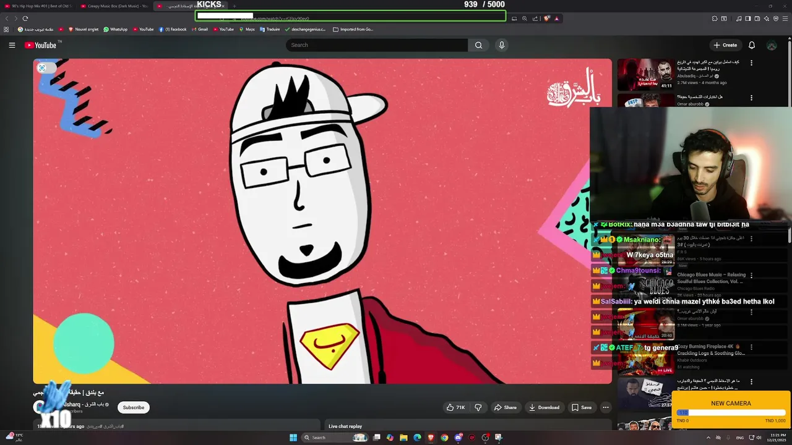Image resolution: width=792 pixels, height=445 pixels.
Task: Click the Brave Rewards triangle icon
Action: click(x=556, y=19)
